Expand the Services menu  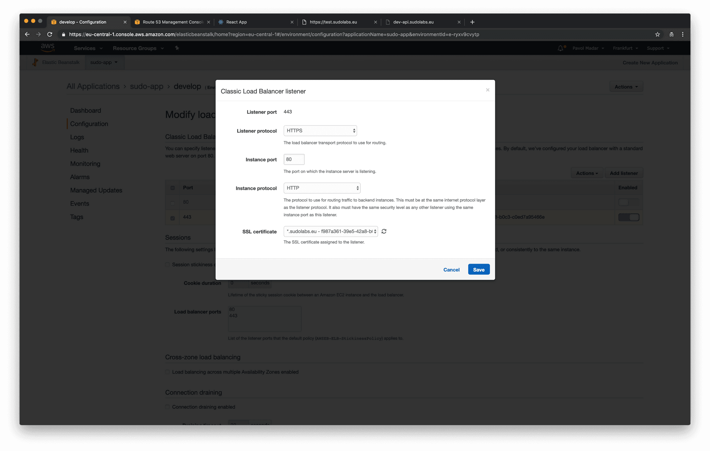[88, 48]
